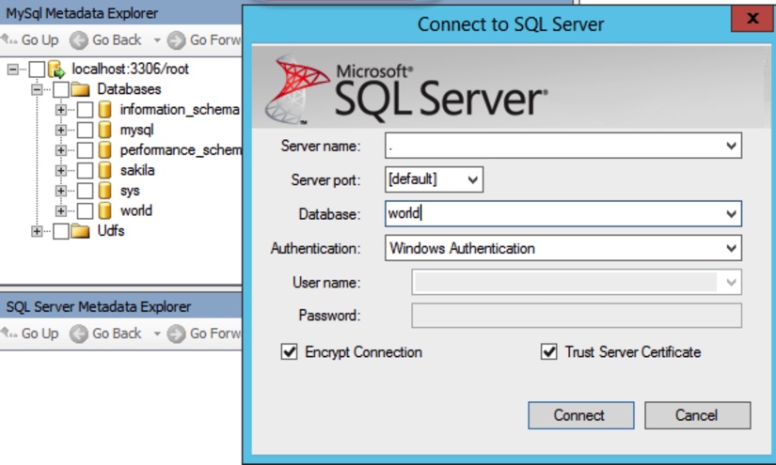Click the mysql database cylinder icon
The width and height of the screenshot is (776, 465).
click(x=104, y=130)
